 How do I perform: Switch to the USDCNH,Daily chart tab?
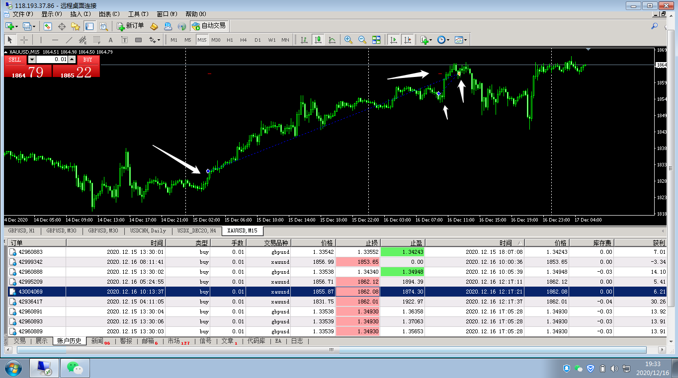[x=148, y=231]
